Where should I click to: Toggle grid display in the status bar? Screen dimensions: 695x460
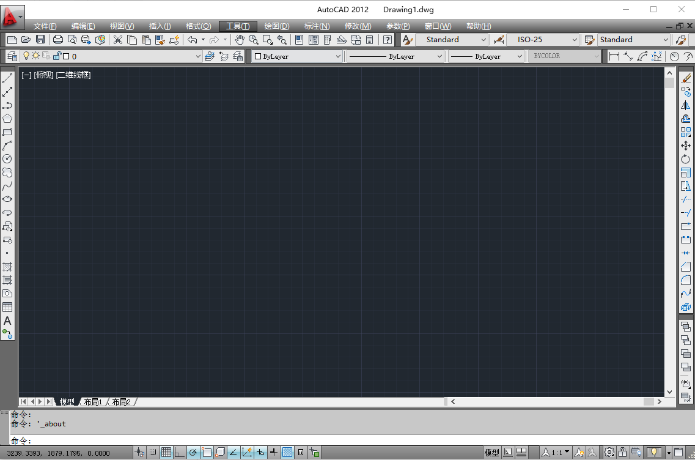[166, 452]
